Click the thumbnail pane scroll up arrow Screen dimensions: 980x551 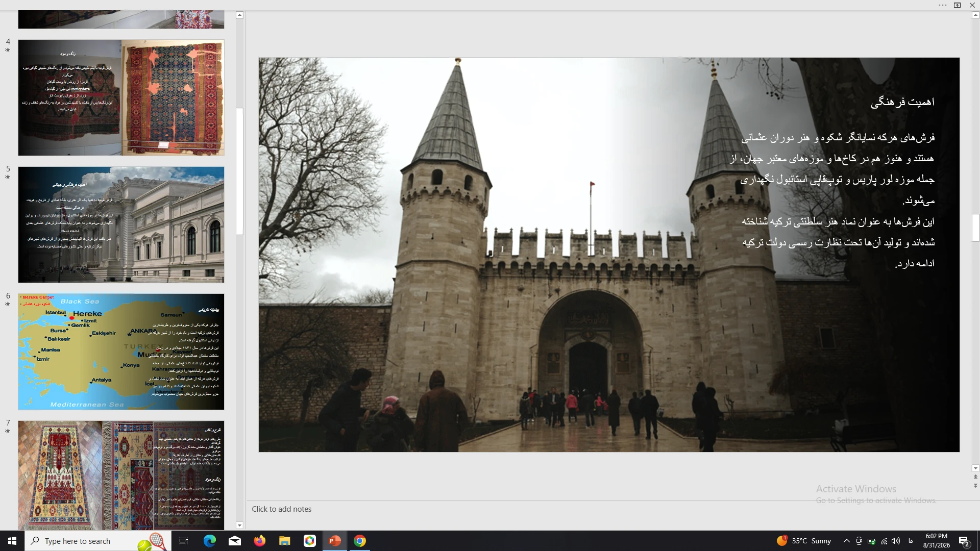239,15
